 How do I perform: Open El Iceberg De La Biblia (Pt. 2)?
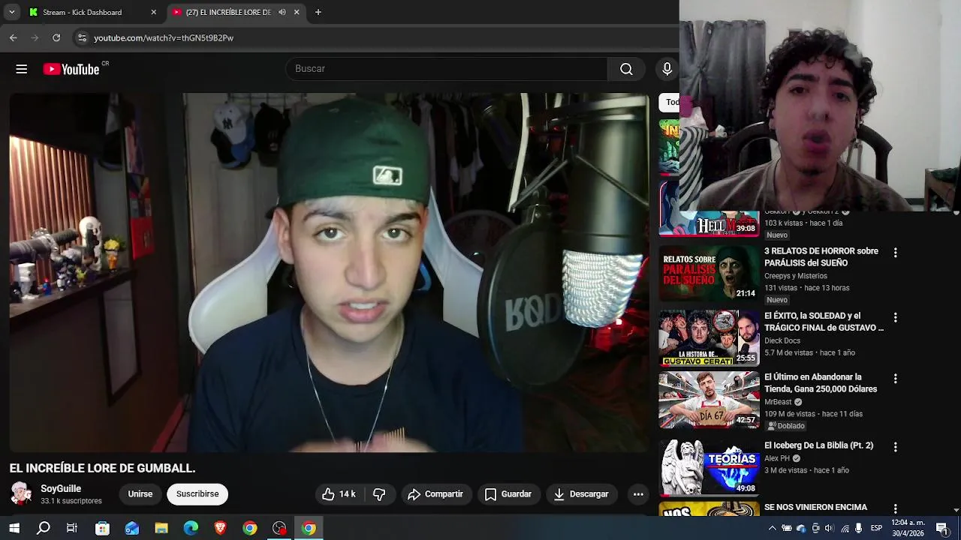[x=818, y=445]
